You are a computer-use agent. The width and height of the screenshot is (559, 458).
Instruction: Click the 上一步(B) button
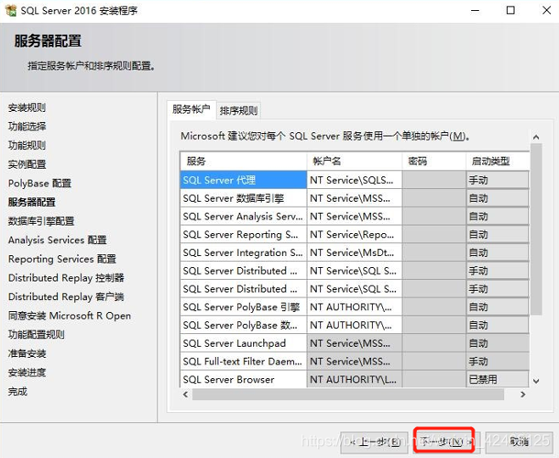click(x=374, y=442)
